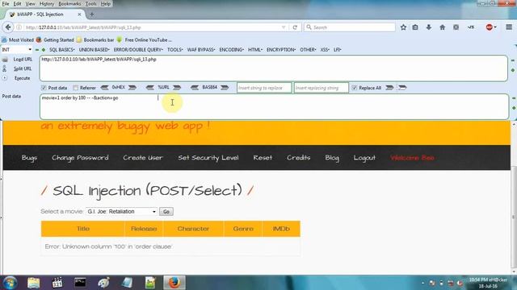This screenshot has height=290, width=517.
Task: Open the File menu
Action: (6, 3)
